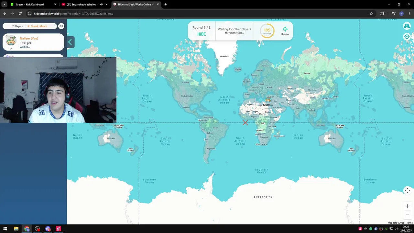Open the Discord taskbar icon
The image size is (414, 233).
click(x=48, y=229)
